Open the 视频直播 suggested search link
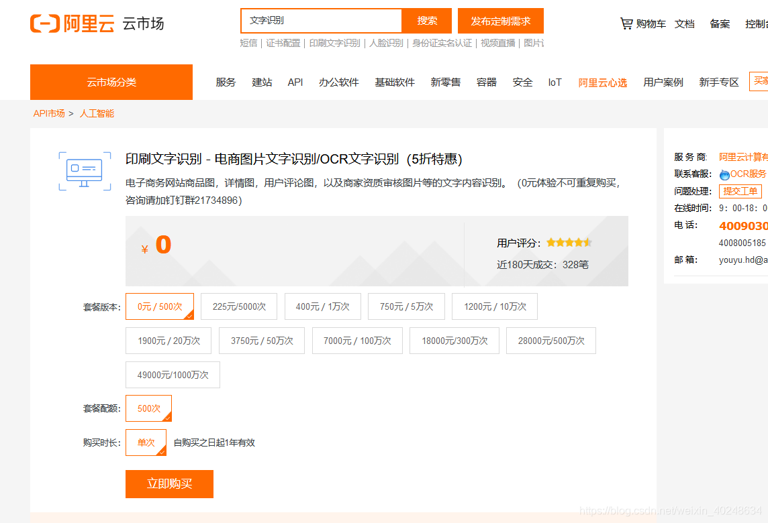Image resolution: width=768 pixels, height=523 pixels. tap(497, 43)
